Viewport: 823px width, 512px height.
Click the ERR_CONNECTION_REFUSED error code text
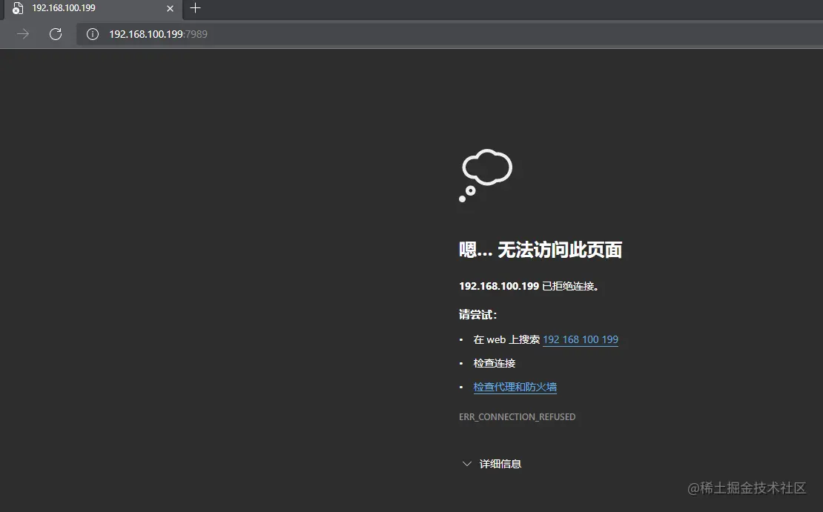(x=517, y=416)
